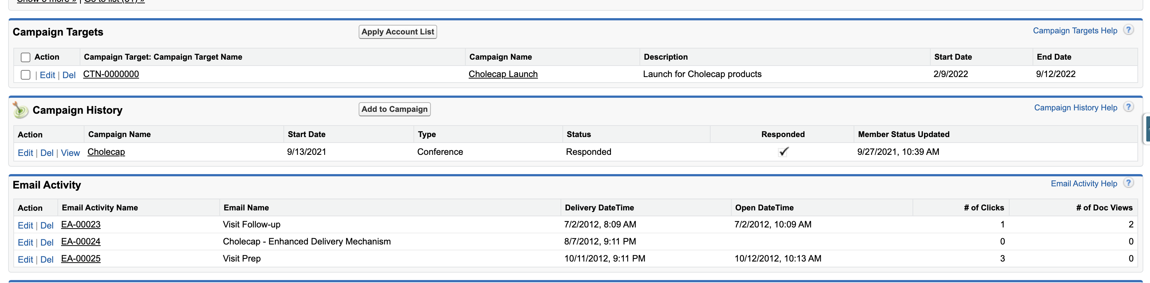Click Campaign Targets help question mark icon
This screenshot has width=1150, height=283.
tap(1128, 30)
